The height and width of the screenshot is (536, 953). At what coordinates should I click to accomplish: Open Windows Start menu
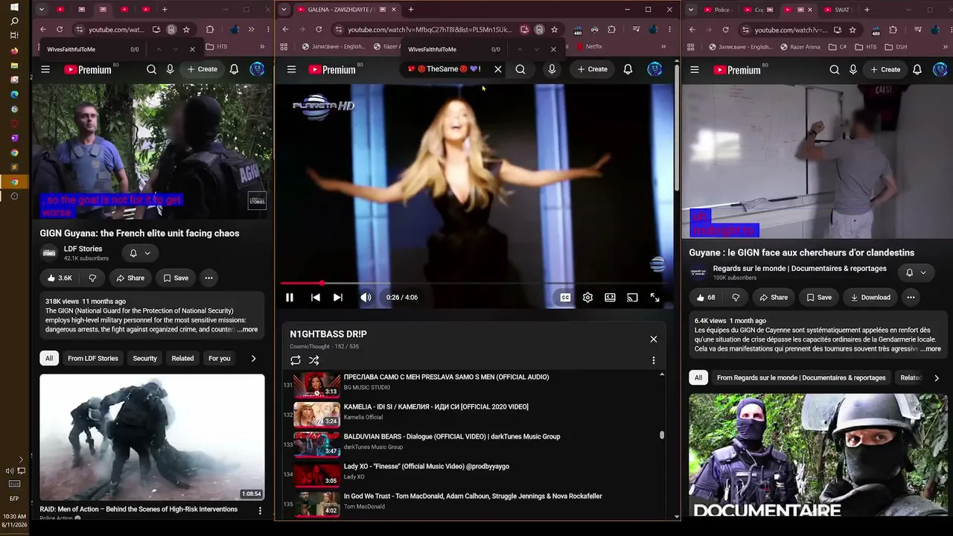click(14, 7)
